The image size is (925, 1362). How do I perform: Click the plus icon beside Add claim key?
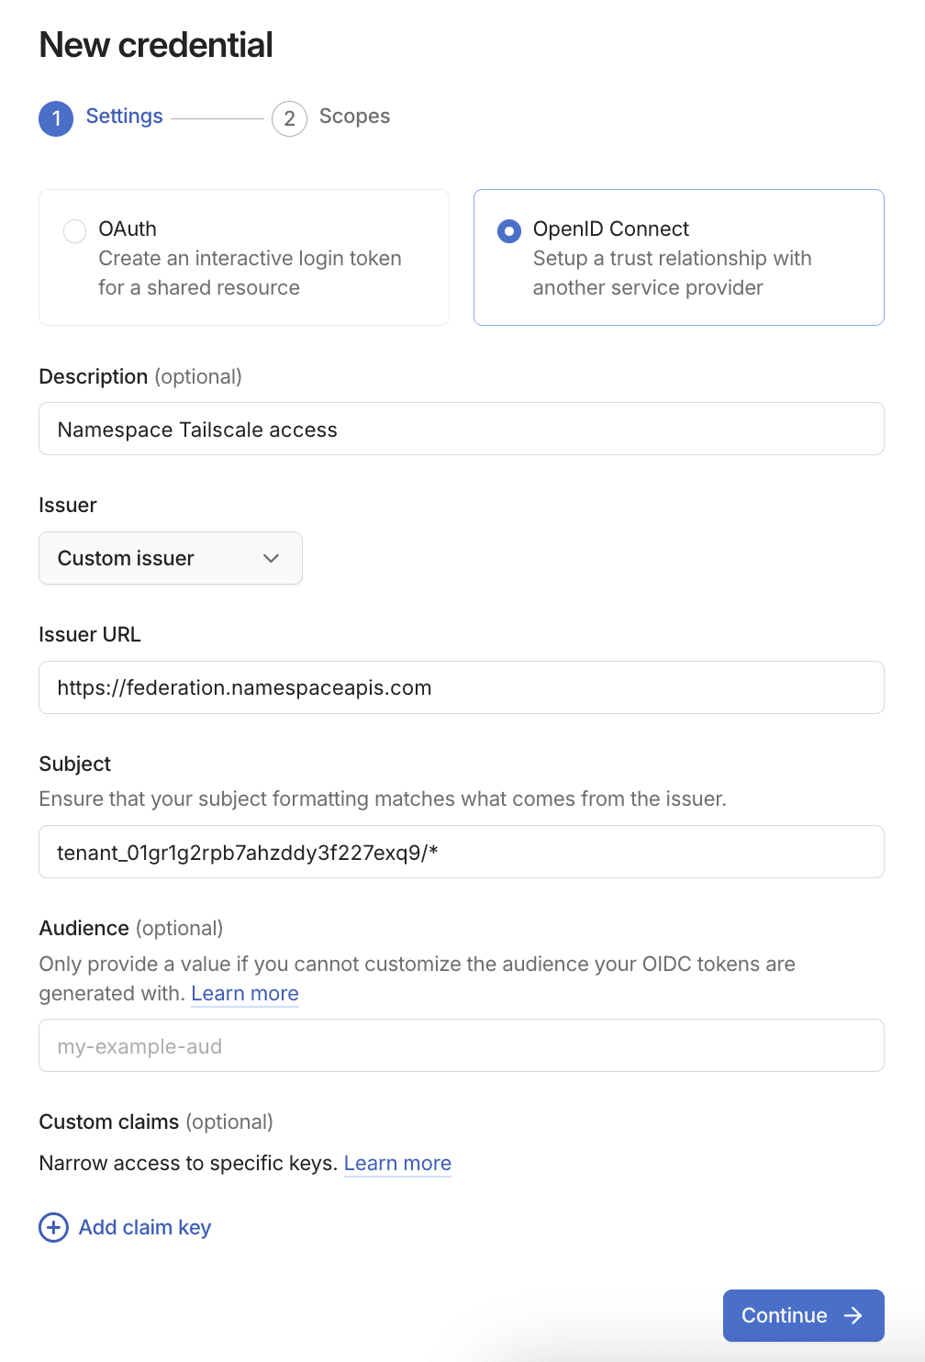53,1227
